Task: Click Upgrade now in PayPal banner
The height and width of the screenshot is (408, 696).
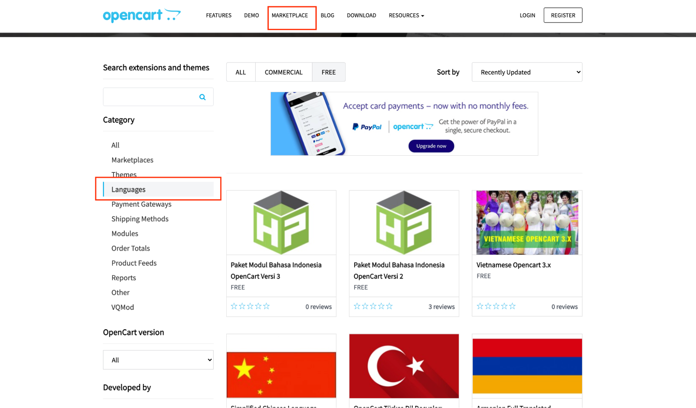Action: tap(431, 146)
